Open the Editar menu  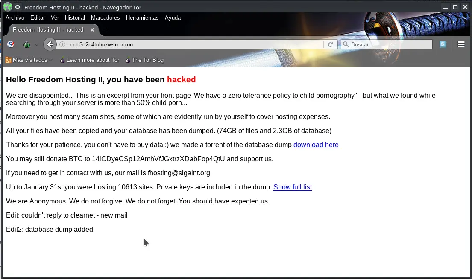click(x=38, y=18)
